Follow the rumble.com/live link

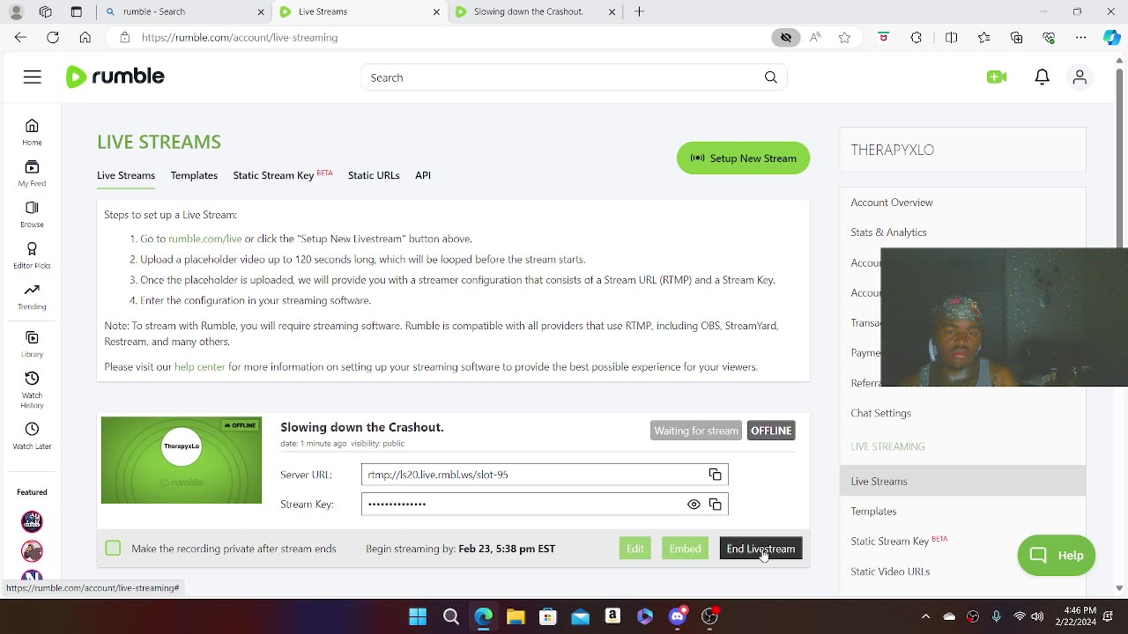coord(204,239)
